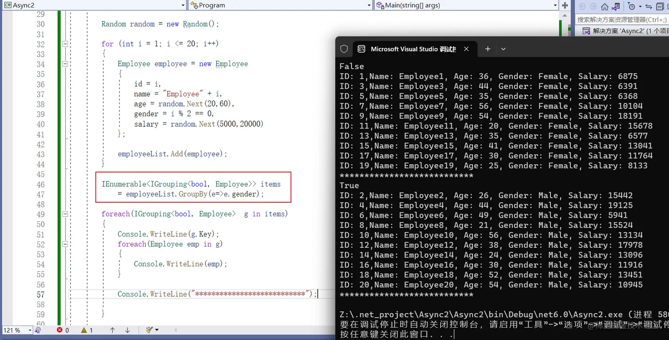The width and height of the screenshot is (669, 340).
Task: Open the 121 % zoom dropdown
Action: coord(17,330)
